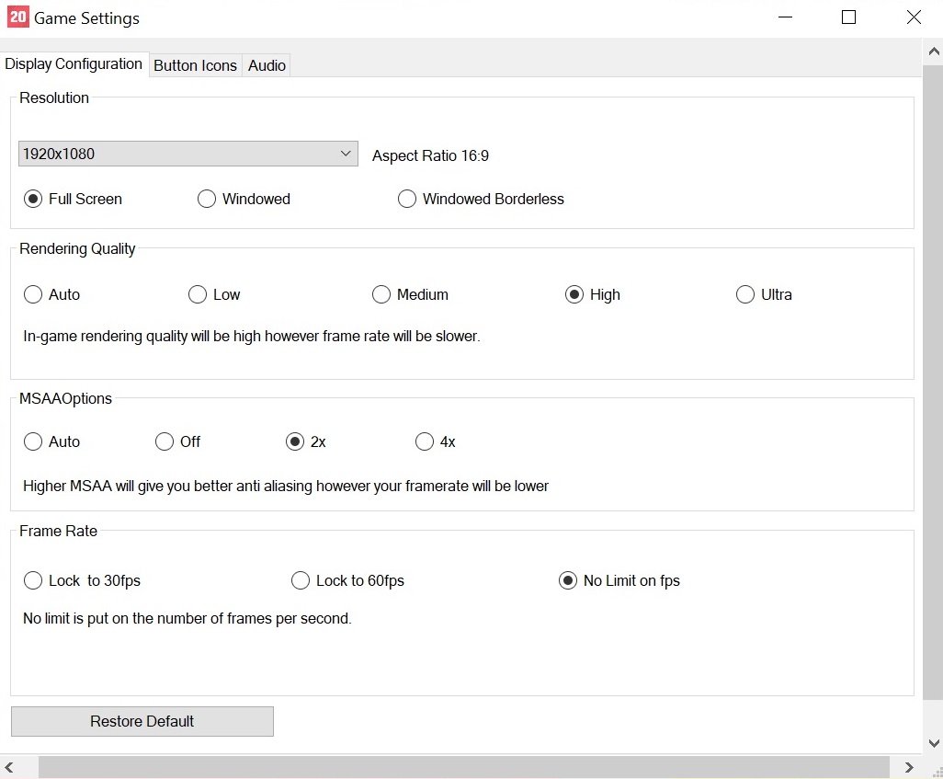Click the Restore Default button
Image resolution: width=943 pixels, height=779 pixels.
tap(142, 721)
